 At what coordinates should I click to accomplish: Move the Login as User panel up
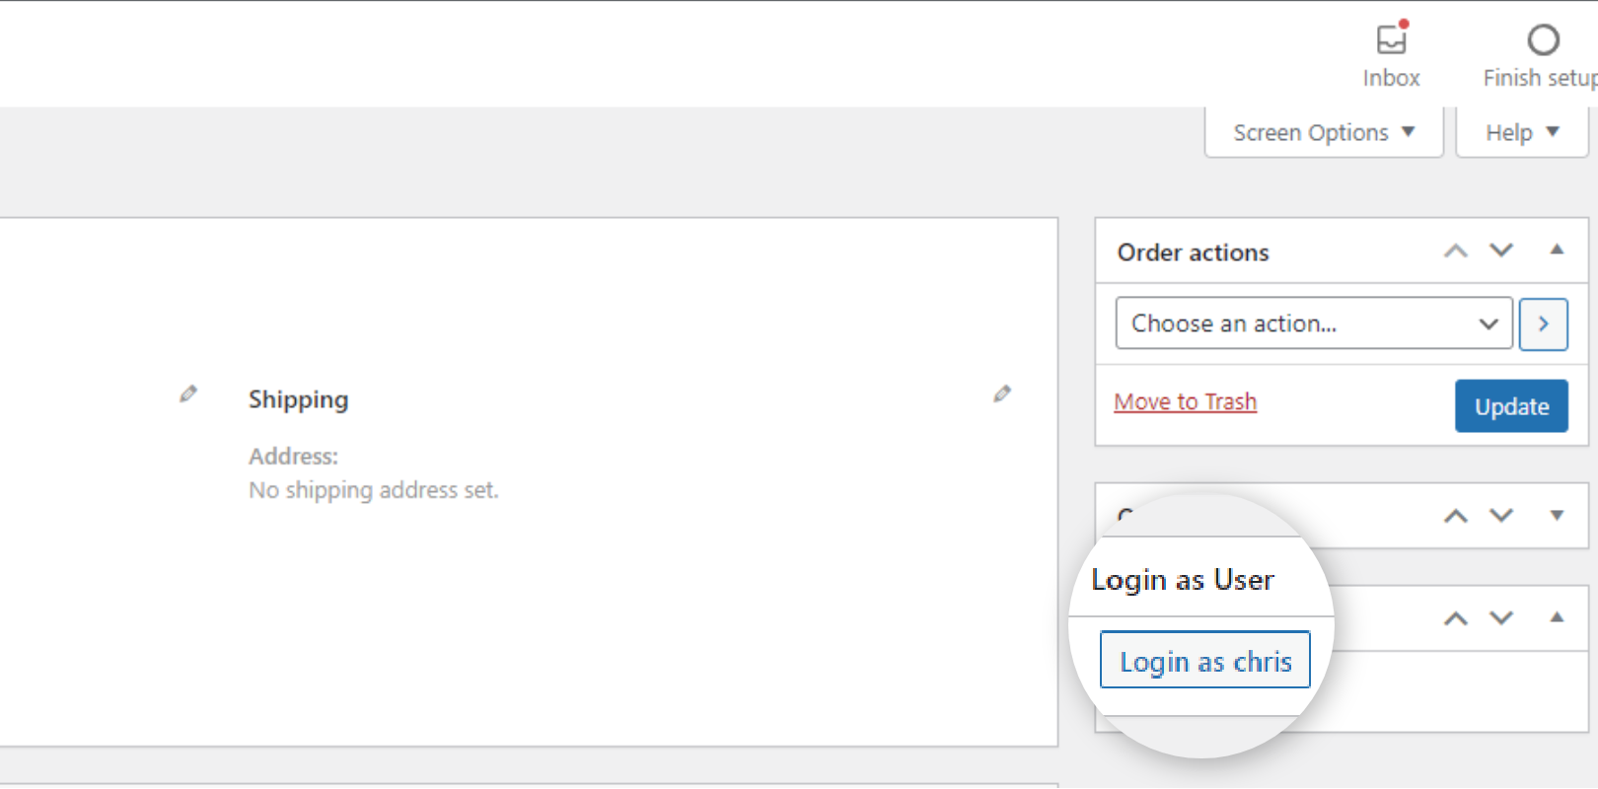(1454, 618)
